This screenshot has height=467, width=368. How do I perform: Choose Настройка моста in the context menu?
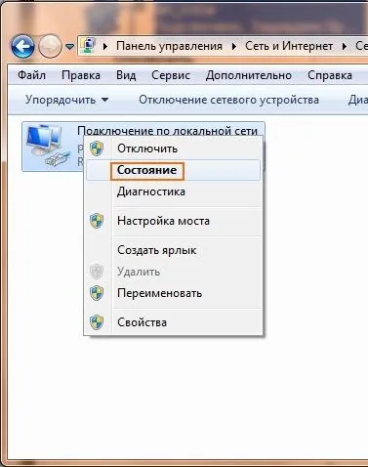tap(173, 221)
